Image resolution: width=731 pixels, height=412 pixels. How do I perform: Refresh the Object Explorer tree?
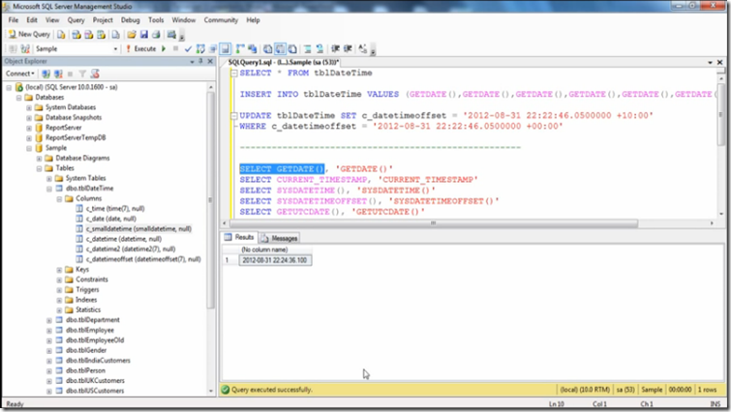[x=95, y=74]
